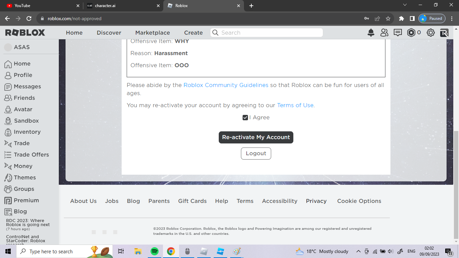Screen dimensions: 459x258
Task: Open the Accessibility footer link
Action: tap(280, 201)
